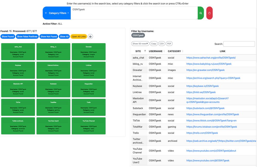
Task: Click the green search icon button
Action: coord(201,13)
